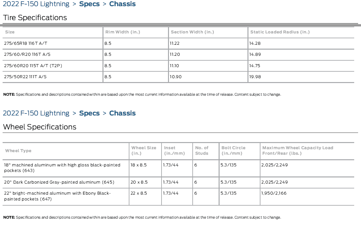
Task: Click the 19.98 static loaded radius value
Action: pyautogui.click(x=255, y=77)
